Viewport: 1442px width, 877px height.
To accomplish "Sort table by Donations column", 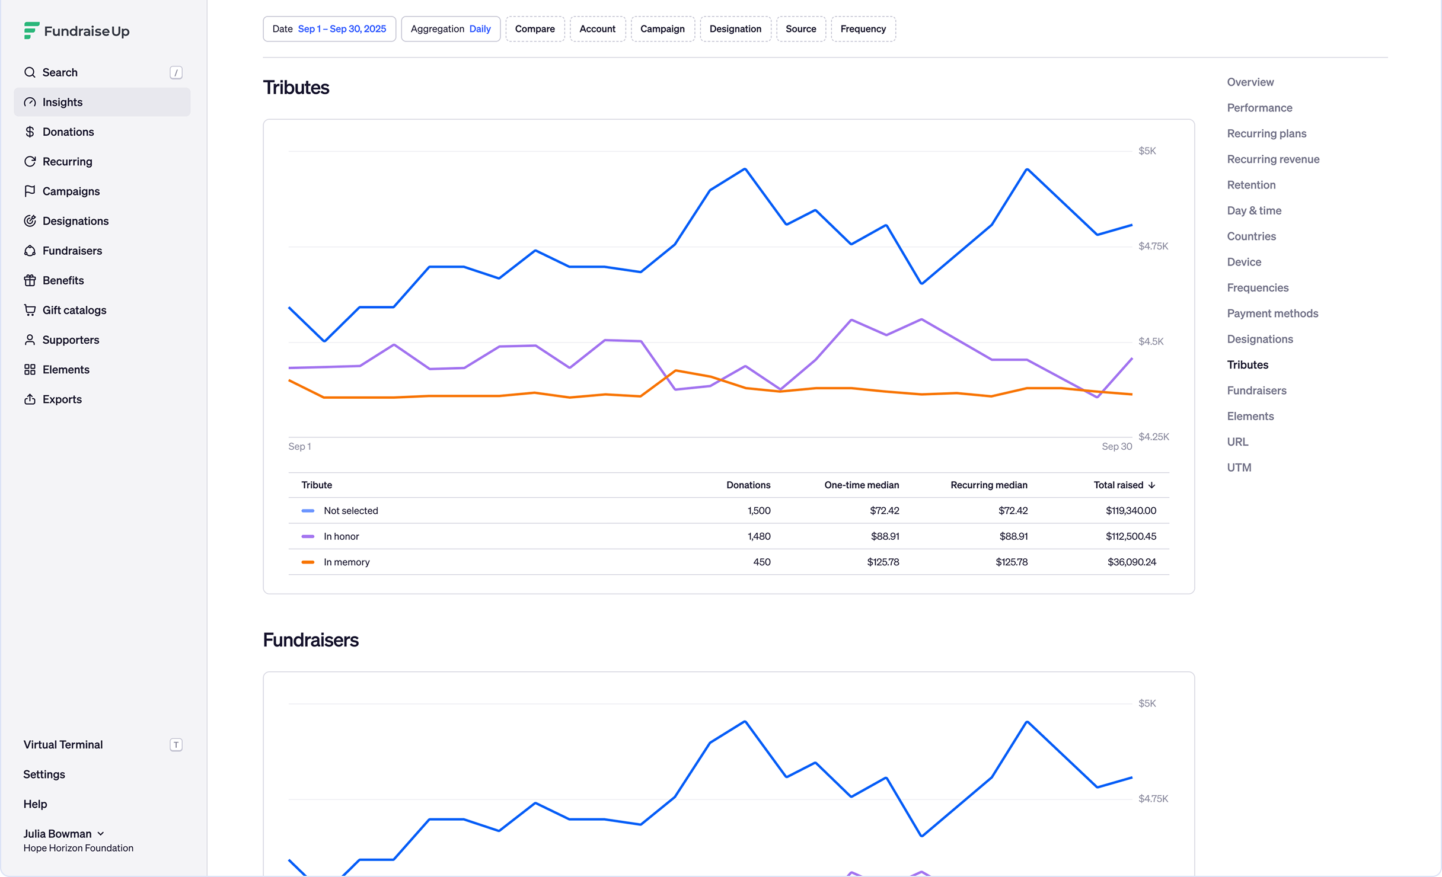I will pyautogui.click(x=748, y=485).
